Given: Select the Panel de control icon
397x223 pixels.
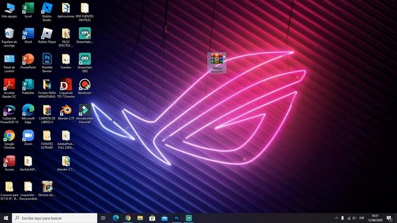Looking at the screenshot, I should pos(9,63).
